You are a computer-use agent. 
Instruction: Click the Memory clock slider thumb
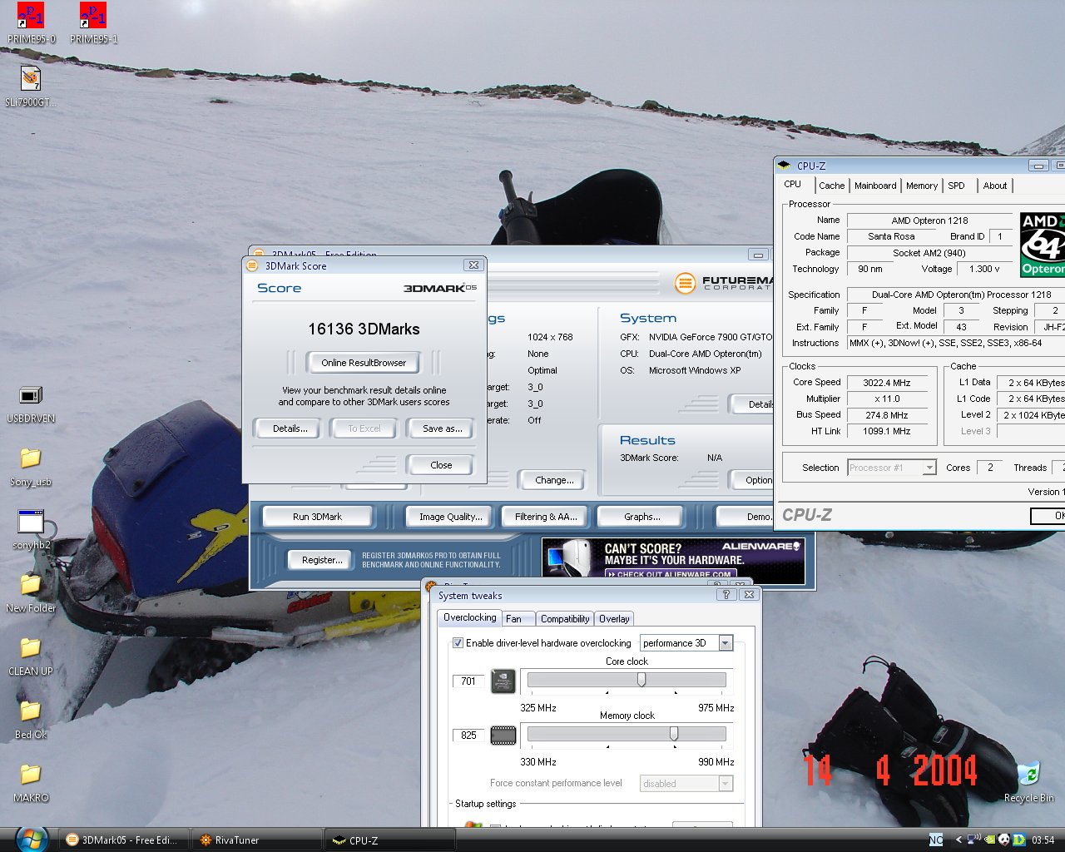[x=674, y=734]
